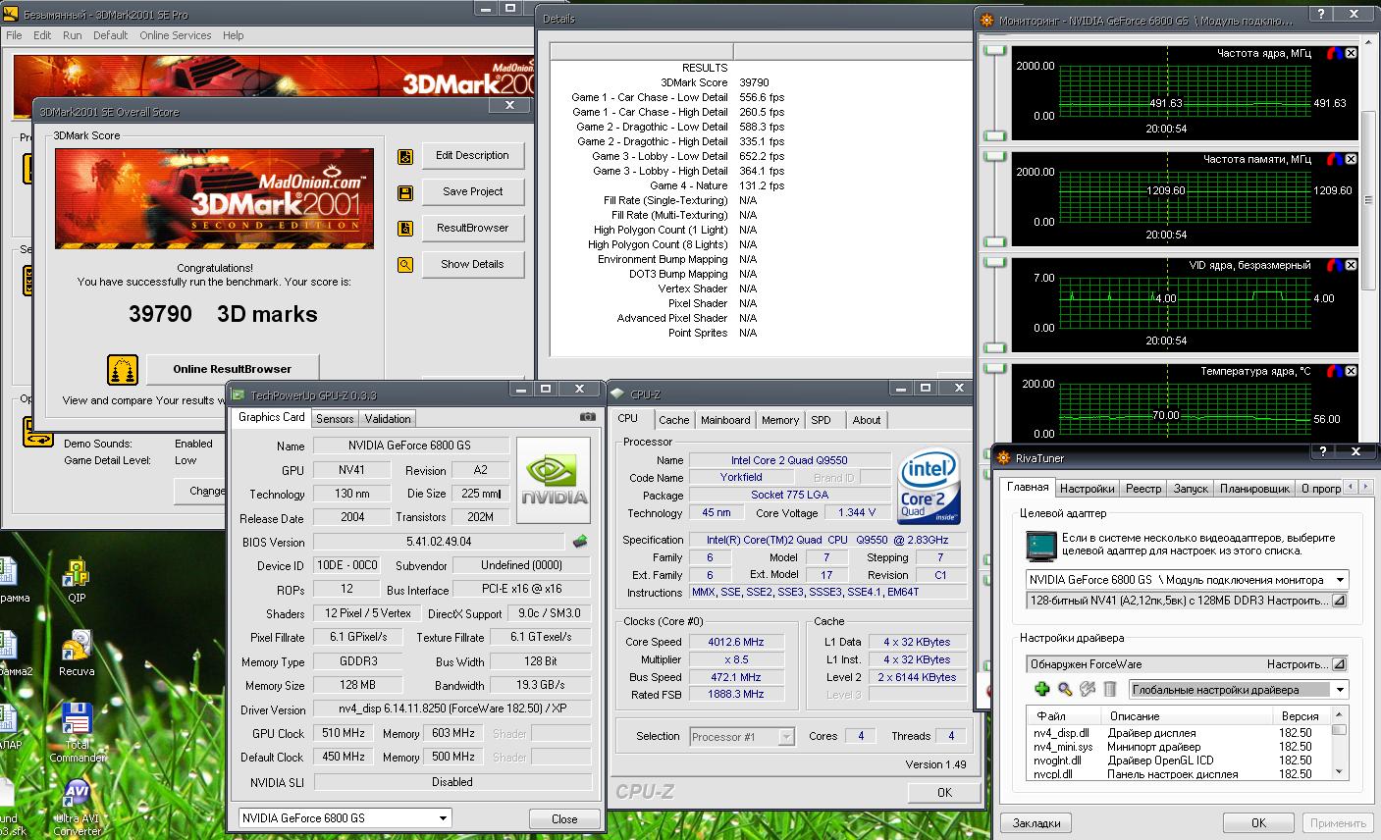This screenshot has width=1381, height=840.
Task: Click the GPU-Z screenshot camera icon
Action: point(587,417)
